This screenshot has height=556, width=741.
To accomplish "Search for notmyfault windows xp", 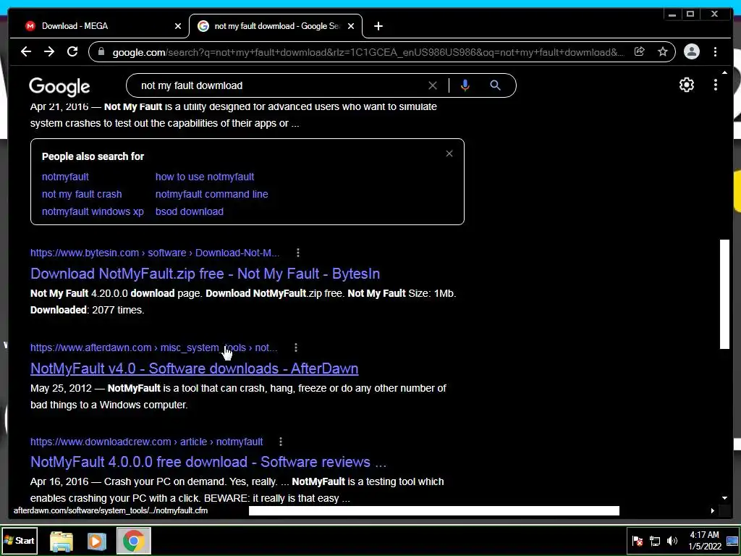I will [93, 212].
